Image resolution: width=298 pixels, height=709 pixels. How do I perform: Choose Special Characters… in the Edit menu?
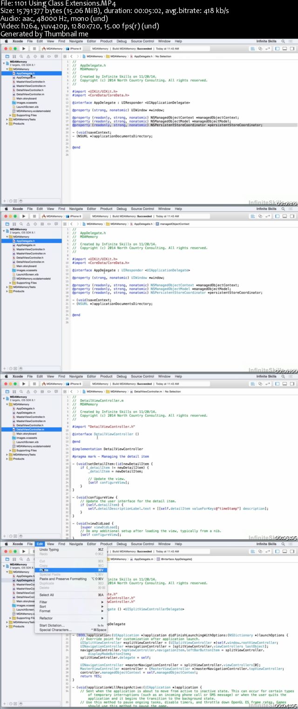coord(71,630)
